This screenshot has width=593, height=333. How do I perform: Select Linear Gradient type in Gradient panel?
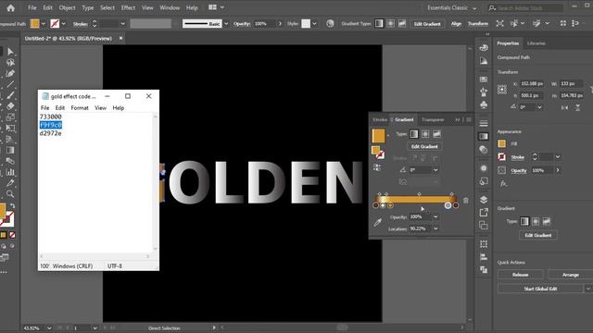414,133
